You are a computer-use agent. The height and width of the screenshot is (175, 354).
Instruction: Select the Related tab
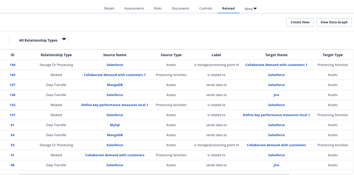(228, 8)
